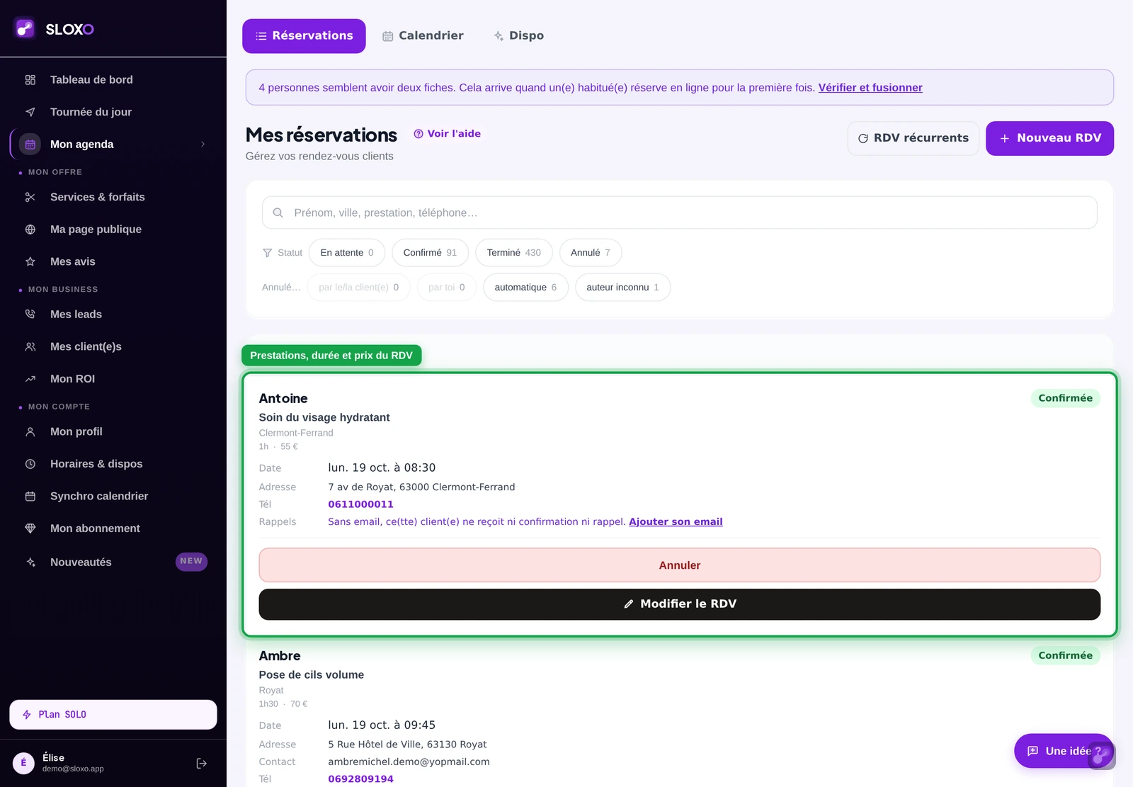Click the NEW badge beside Nouveautés
Image resolution: width=1133 pixels, height=787 pixels.
(x=191, y=561)
